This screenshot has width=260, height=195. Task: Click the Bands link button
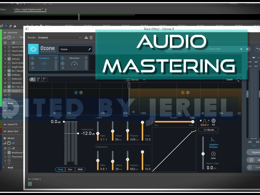pos(209,130)
